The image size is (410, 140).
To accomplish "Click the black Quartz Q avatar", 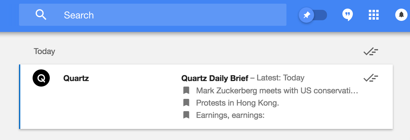I will [41, 78].
